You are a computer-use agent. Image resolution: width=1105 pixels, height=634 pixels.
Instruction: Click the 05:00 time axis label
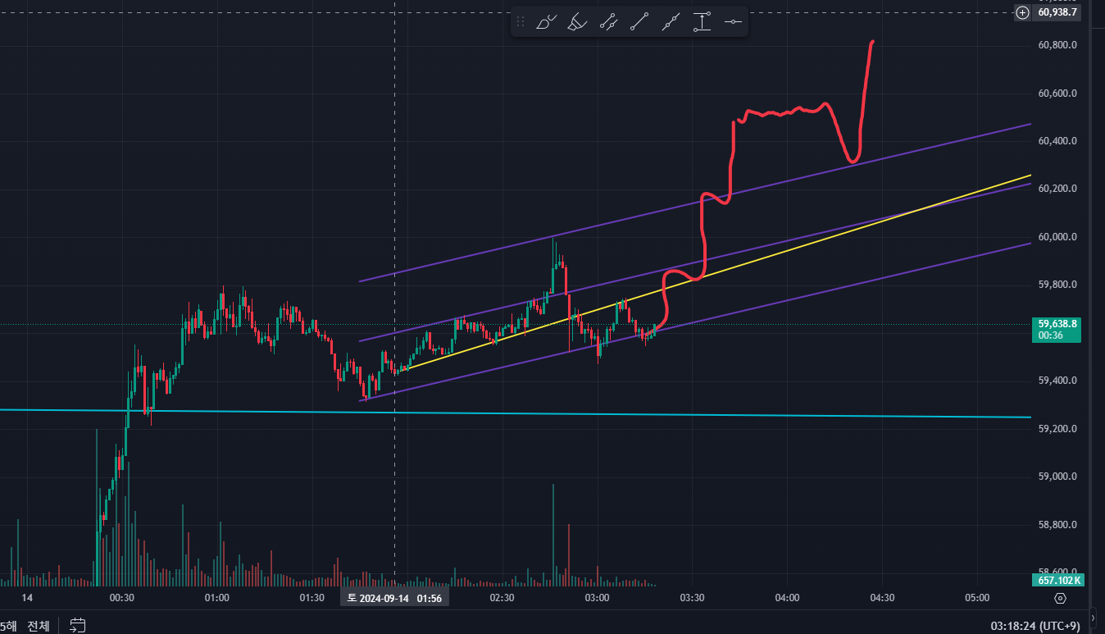coord(977,598)
